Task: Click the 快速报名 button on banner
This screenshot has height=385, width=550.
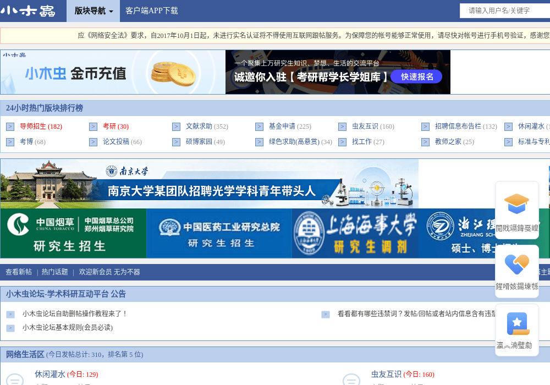Action: point(416,77)
